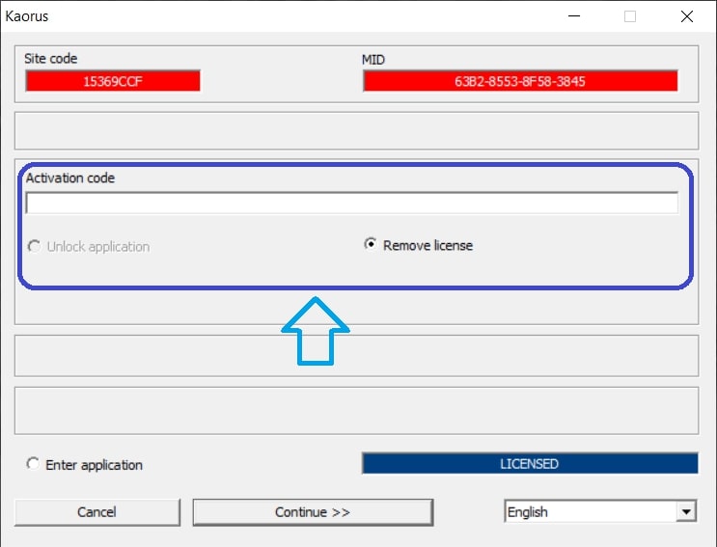Click the Activation code label
Image resolution: width=717 pixels, height=547 pixels.
70,178
